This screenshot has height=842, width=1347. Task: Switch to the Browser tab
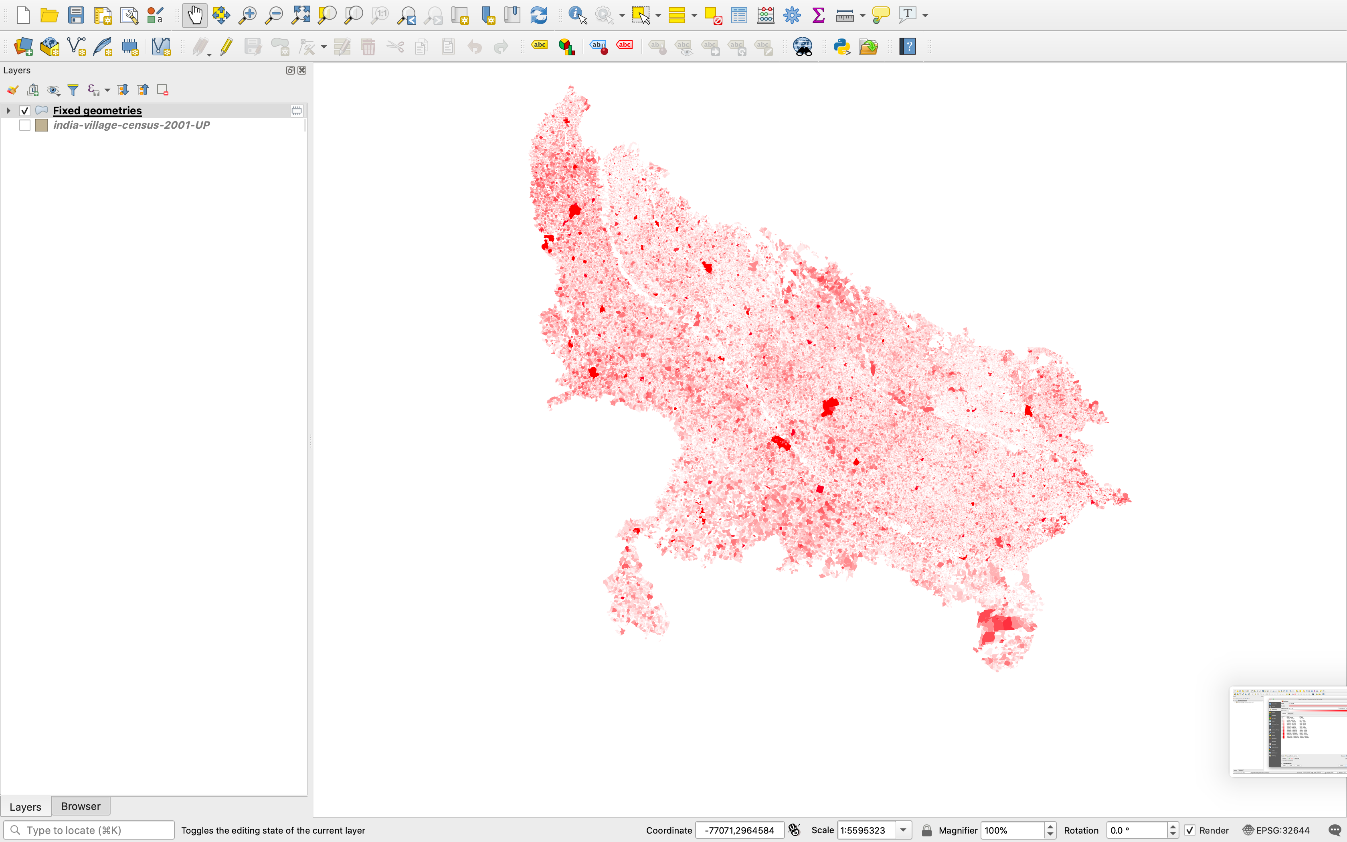[x=81, y=806]
